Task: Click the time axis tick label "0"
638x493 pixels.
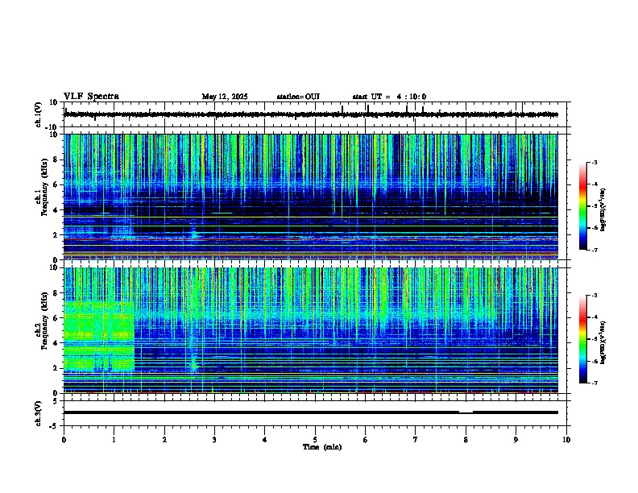Action: coord(64,440)
